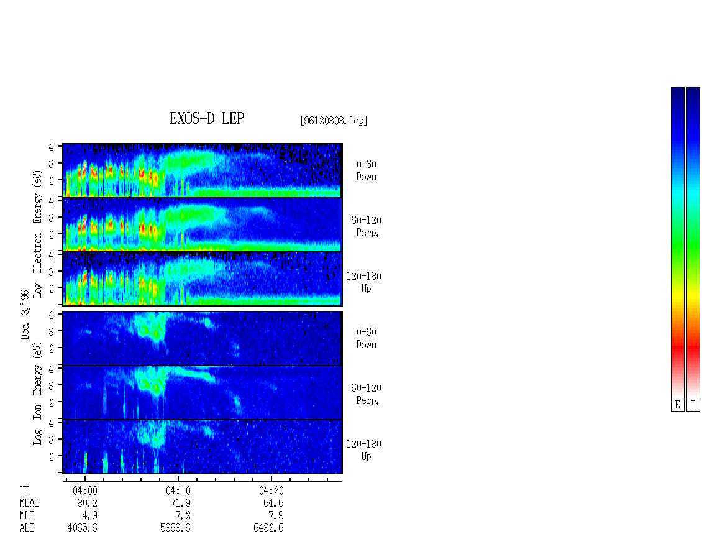Open the ion 60-120 Perp. spectrogram panel

click(203, 392)
